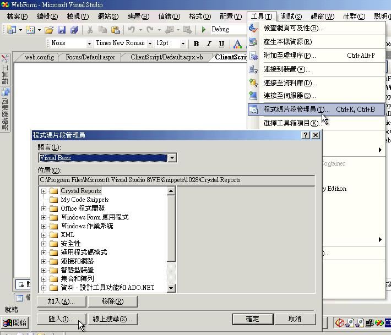Click the 取消 button
The width and height of the screenshot is (391, 335).
click(x=295, y=319)
